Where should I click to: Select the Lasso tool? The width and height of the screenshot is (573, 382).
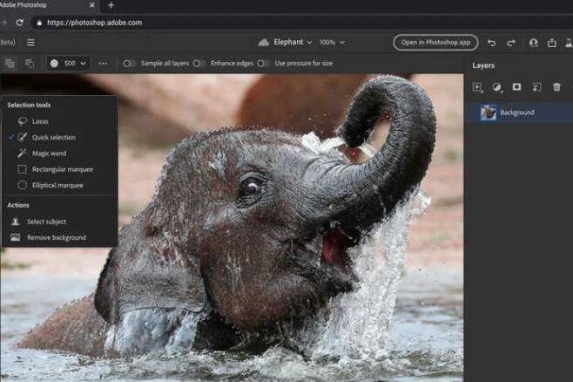coord(40,121)
